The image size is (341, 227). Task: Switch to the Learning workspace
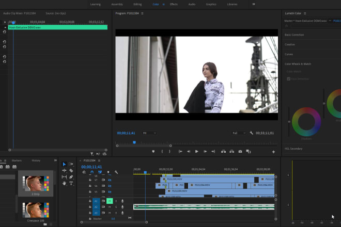[x=96, y=4]
